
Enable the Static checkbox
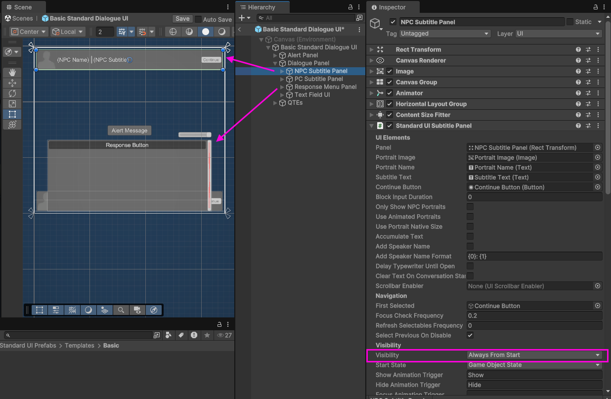click(x=570, y=22)
